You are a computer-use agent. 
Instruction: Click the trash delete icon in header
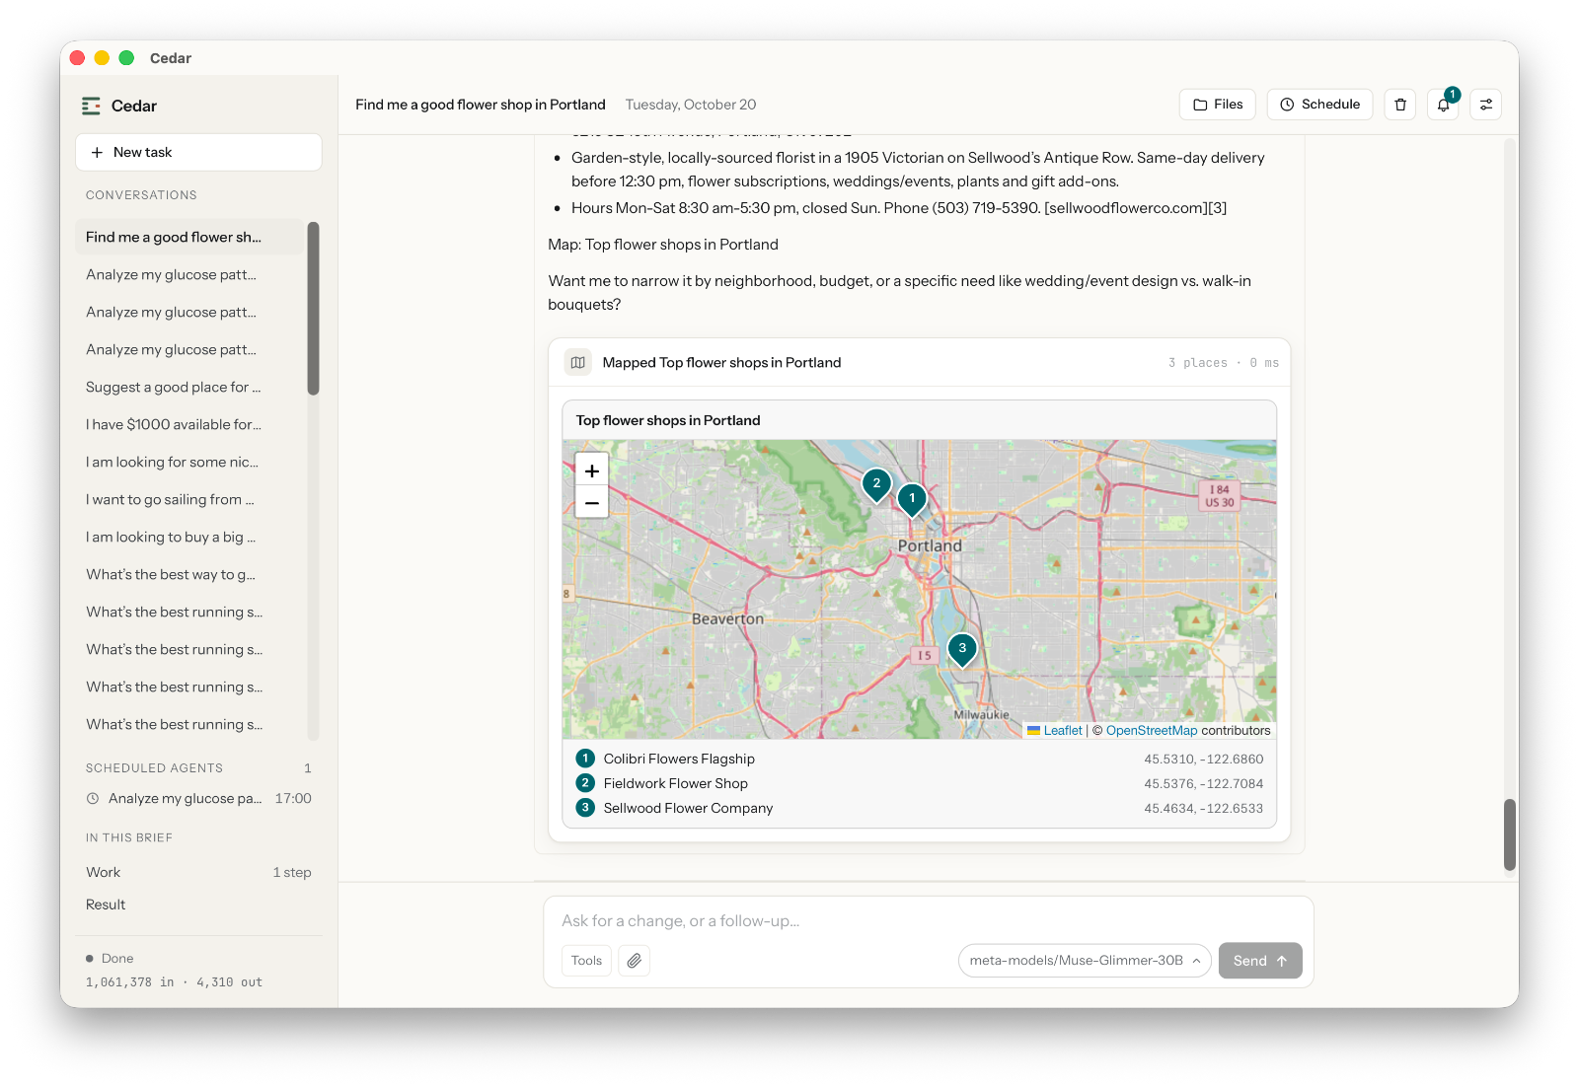(1400, 105)
